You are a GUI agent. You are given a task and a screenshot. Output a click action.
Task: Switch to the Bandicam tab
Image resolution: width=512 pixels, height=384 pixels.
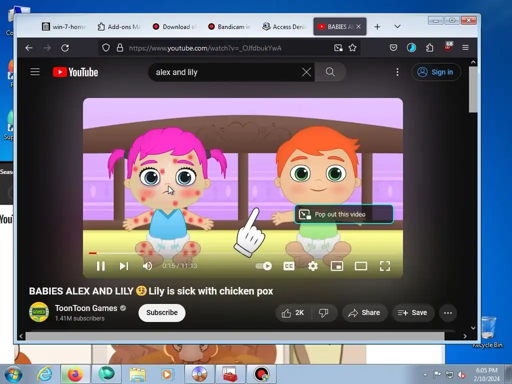[x=230, y=26]
